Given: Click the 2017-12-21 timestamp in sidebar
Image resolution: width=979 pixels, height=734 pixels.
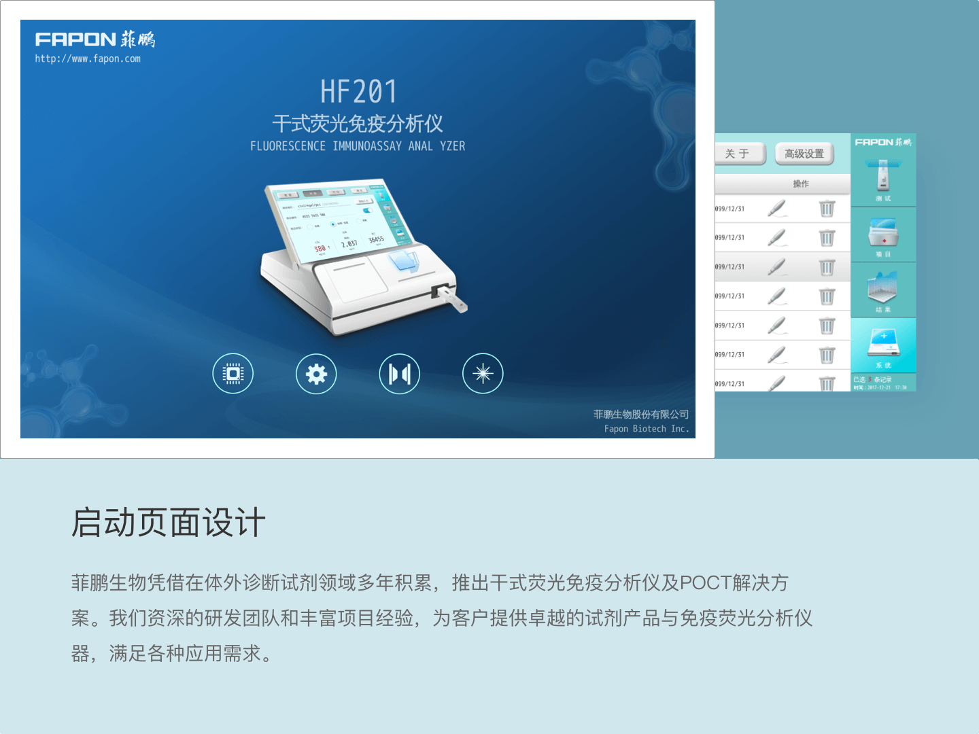Looking at the screenshot, I should click(x=879, y=387).
